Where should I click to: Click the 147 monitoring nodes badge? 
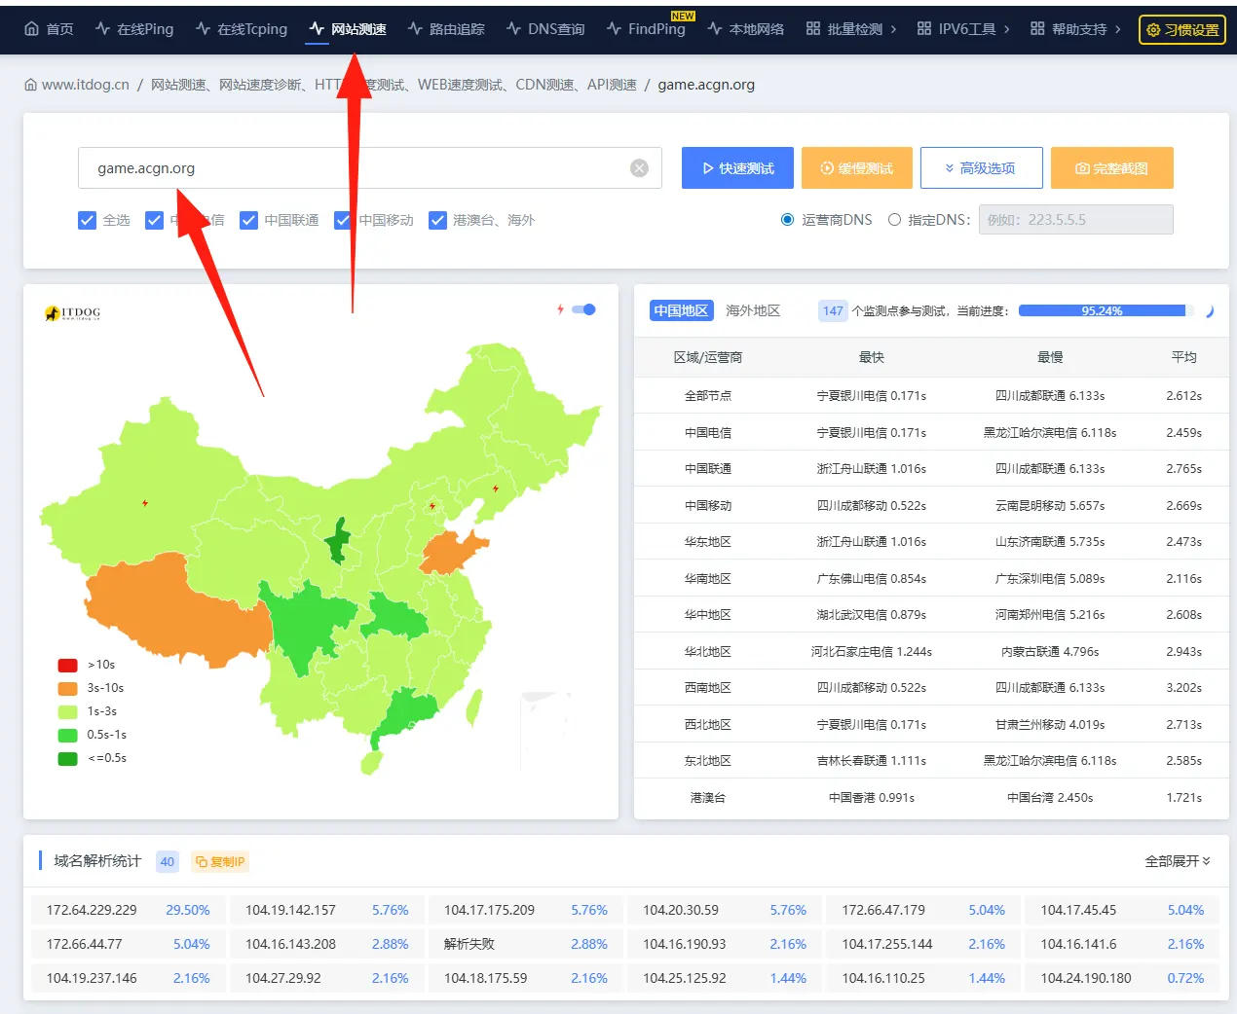[x=833, y=310]
